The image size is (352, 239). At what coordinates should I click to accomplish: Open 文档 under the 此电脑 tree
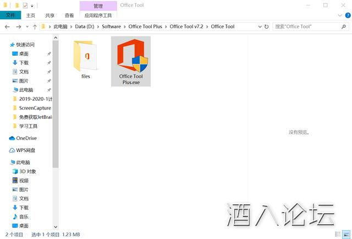(24, 199)
